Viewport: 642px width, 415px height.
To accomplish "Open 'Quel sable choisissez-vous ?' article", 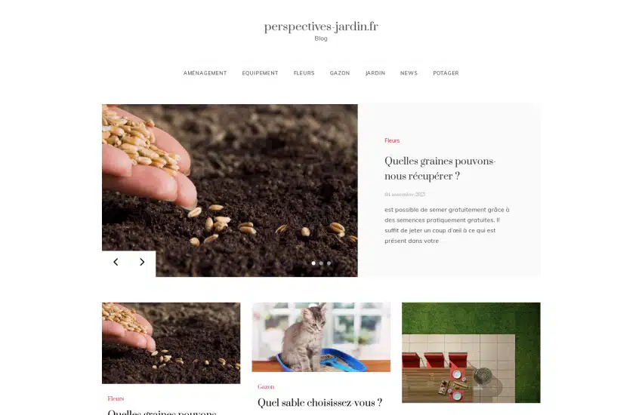I will click(x=319, y=403).
